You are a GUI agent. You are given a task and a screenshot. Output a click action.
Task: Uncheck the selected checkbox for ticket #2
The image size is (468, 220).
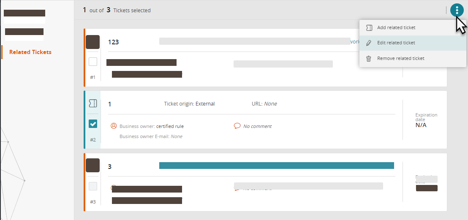(x=93, y=124)
